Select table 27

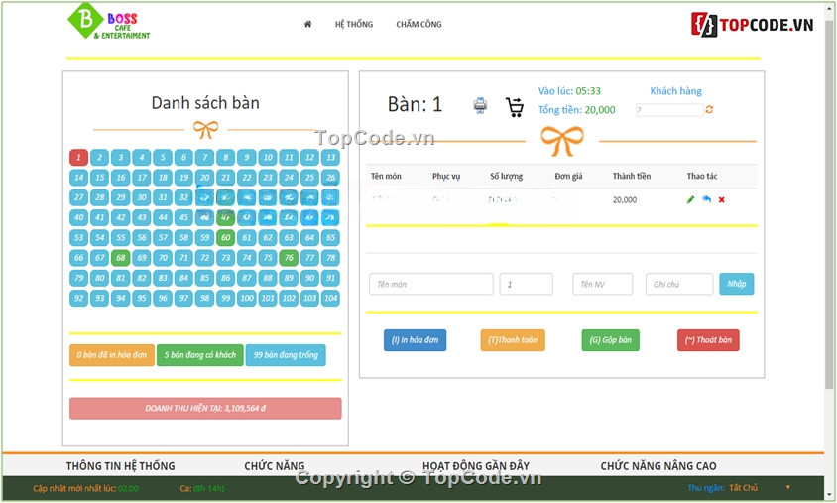pyautogui.click(x=78, y=197)
